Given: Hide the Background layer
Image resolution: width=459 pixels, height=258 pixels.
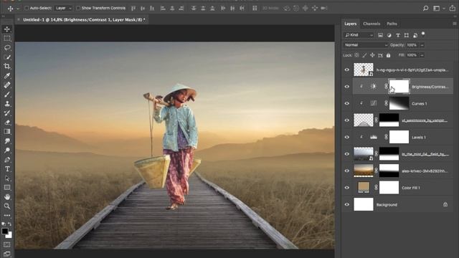Looking at the screenshot, I should (x=347, y=204).
